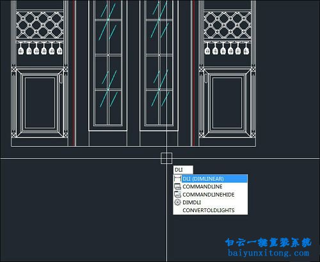This screenshot has width=320, height=262.
Task: Select the left lower cabinet door panel
Action: coord(40,103)
